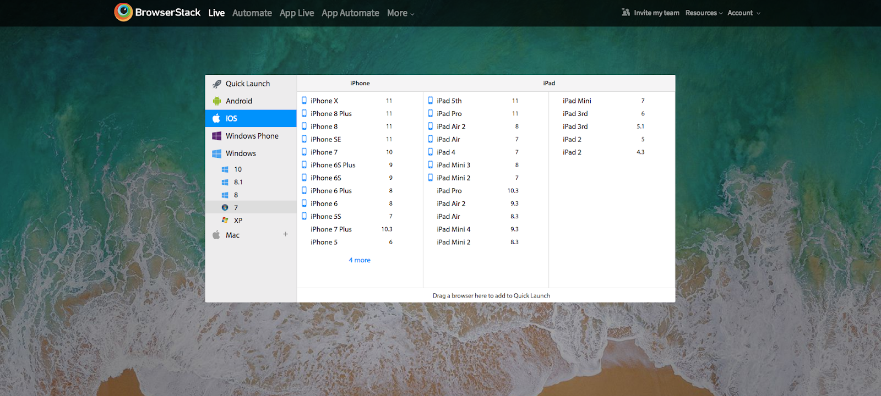
Task: Click the Windows 10 logo icon
Action: click(225, 169)
